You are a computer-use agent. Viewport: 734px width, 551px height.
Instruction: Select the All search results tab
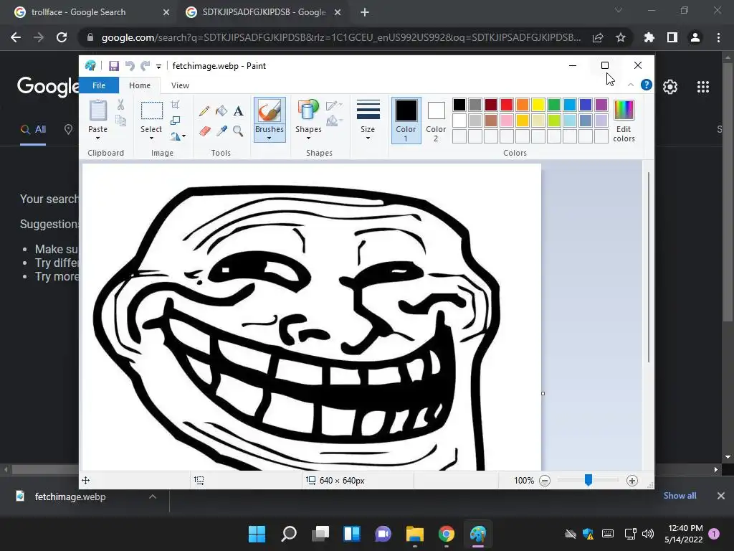pos(33,130)
